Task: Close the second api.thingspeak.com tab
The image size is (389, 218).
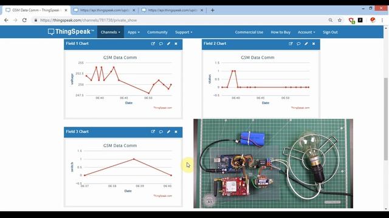Action: (x=134, y=10)
